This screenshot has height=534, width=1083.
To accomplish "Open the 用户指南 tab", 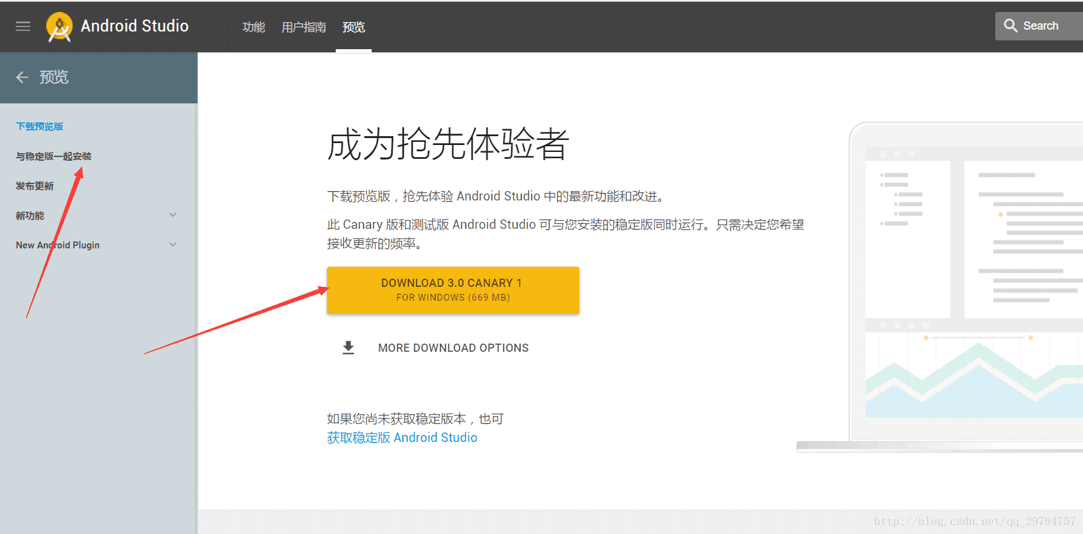I will pyautogui.click(x=304, y=27).
